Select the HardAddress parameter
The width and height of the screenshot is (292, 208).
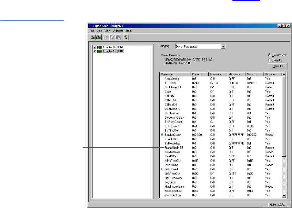pos(172,152)
